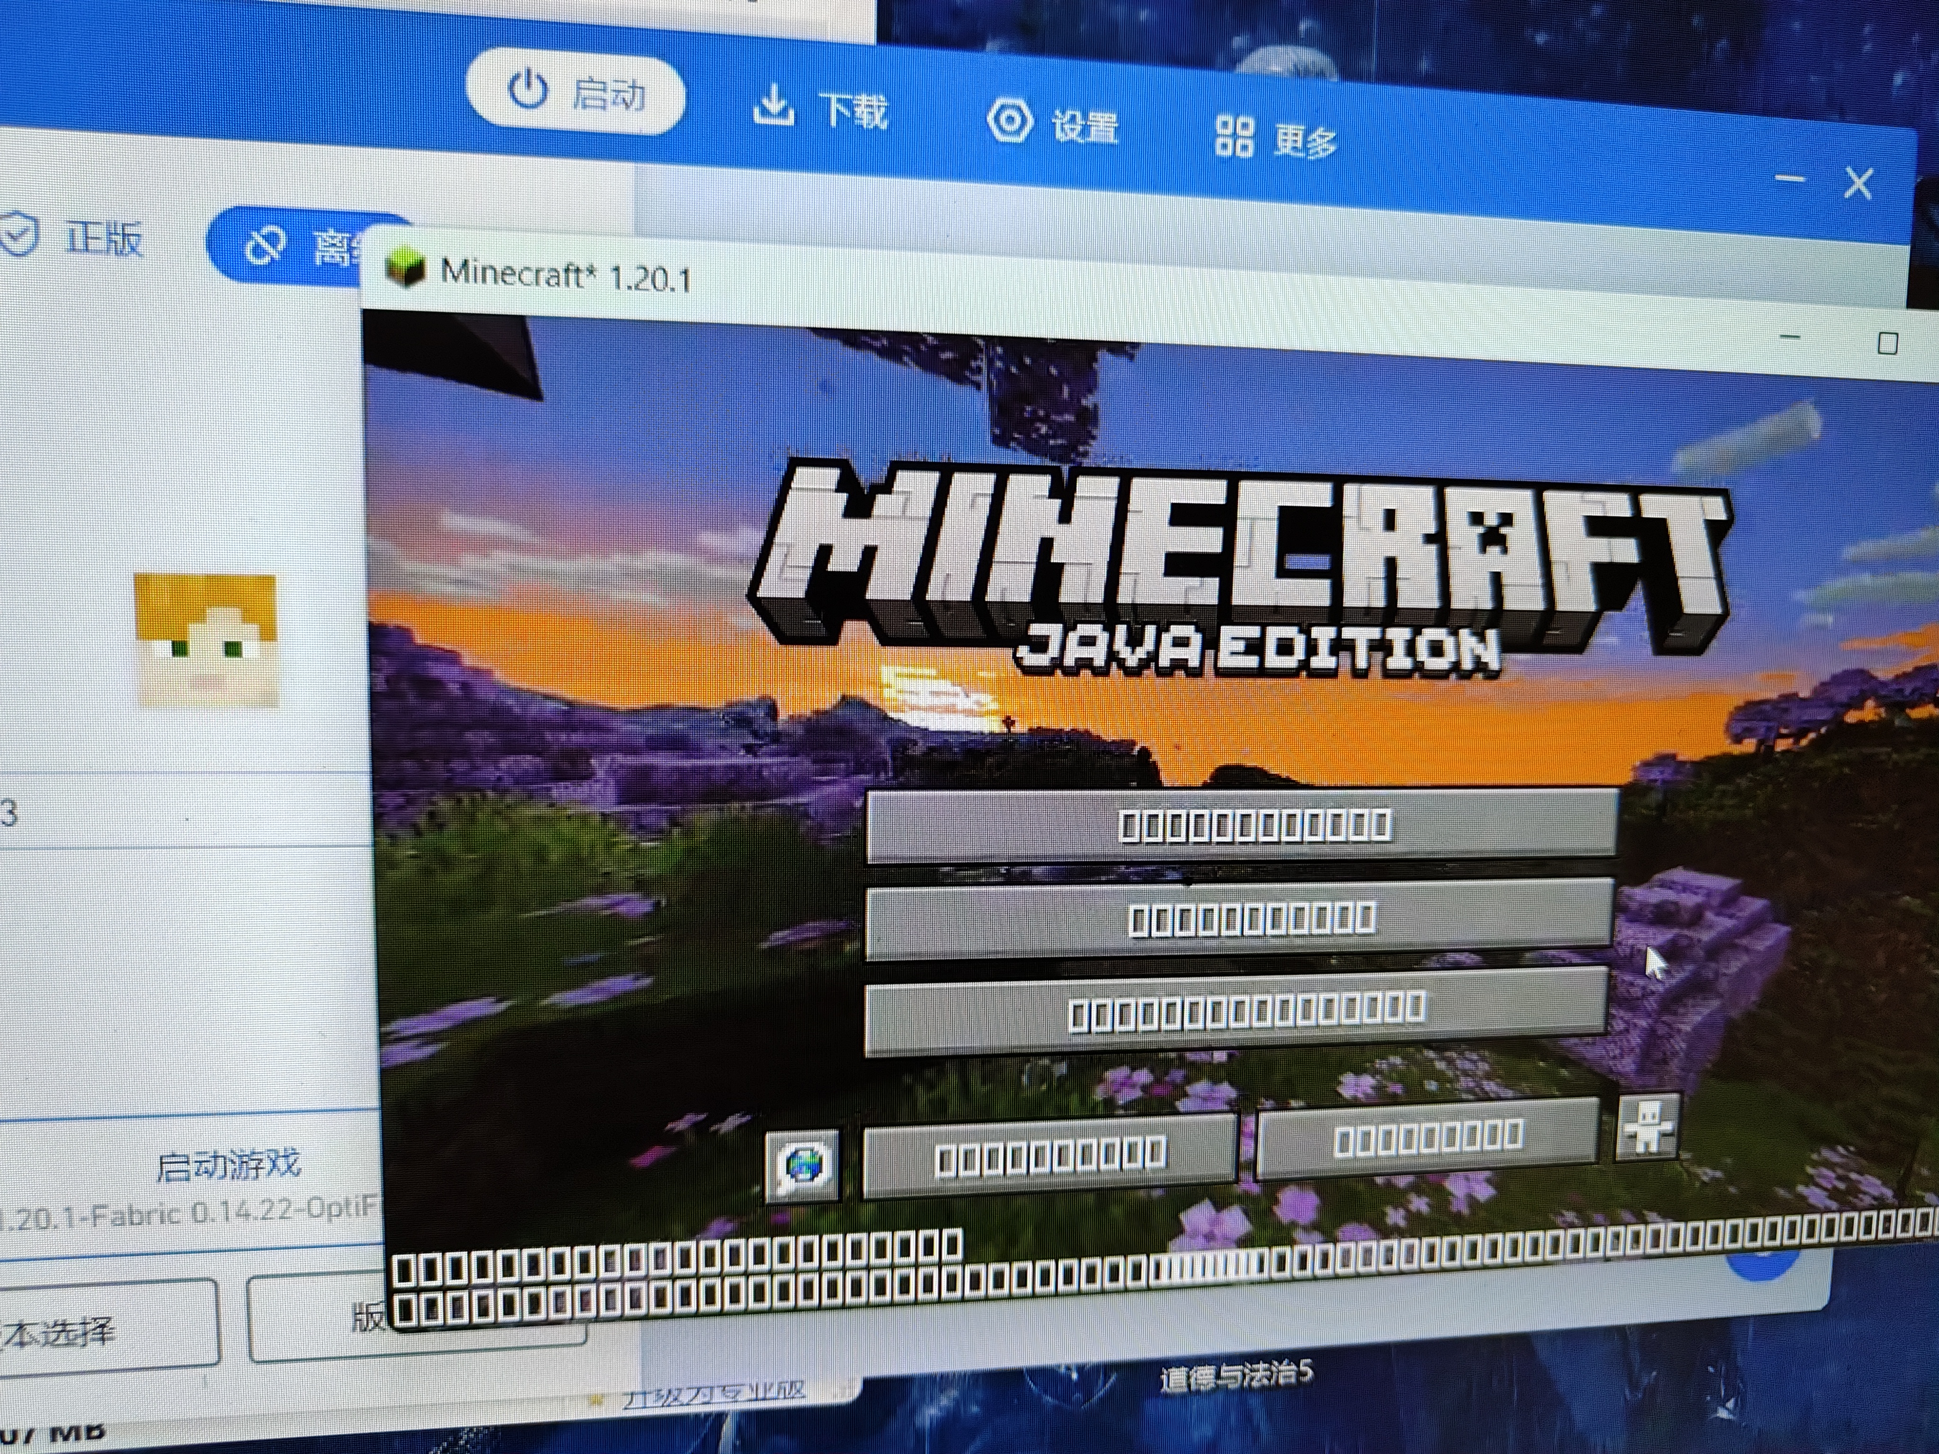Click the half-width button beside the globe icon
The image size is (1939, 1454).
(x=1050, y=1156)
